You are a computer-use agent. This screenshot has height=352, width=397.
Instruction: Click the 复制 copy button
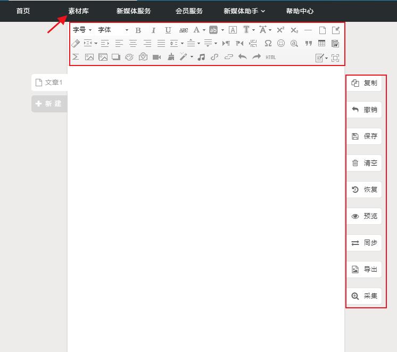click(364, 83)
